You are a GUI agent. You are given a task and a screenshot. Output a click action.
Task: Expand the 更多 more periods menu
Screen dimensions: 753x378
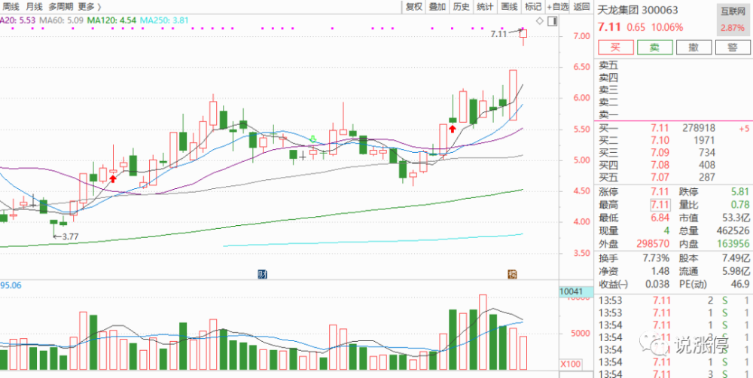click(x=90, y=7)
